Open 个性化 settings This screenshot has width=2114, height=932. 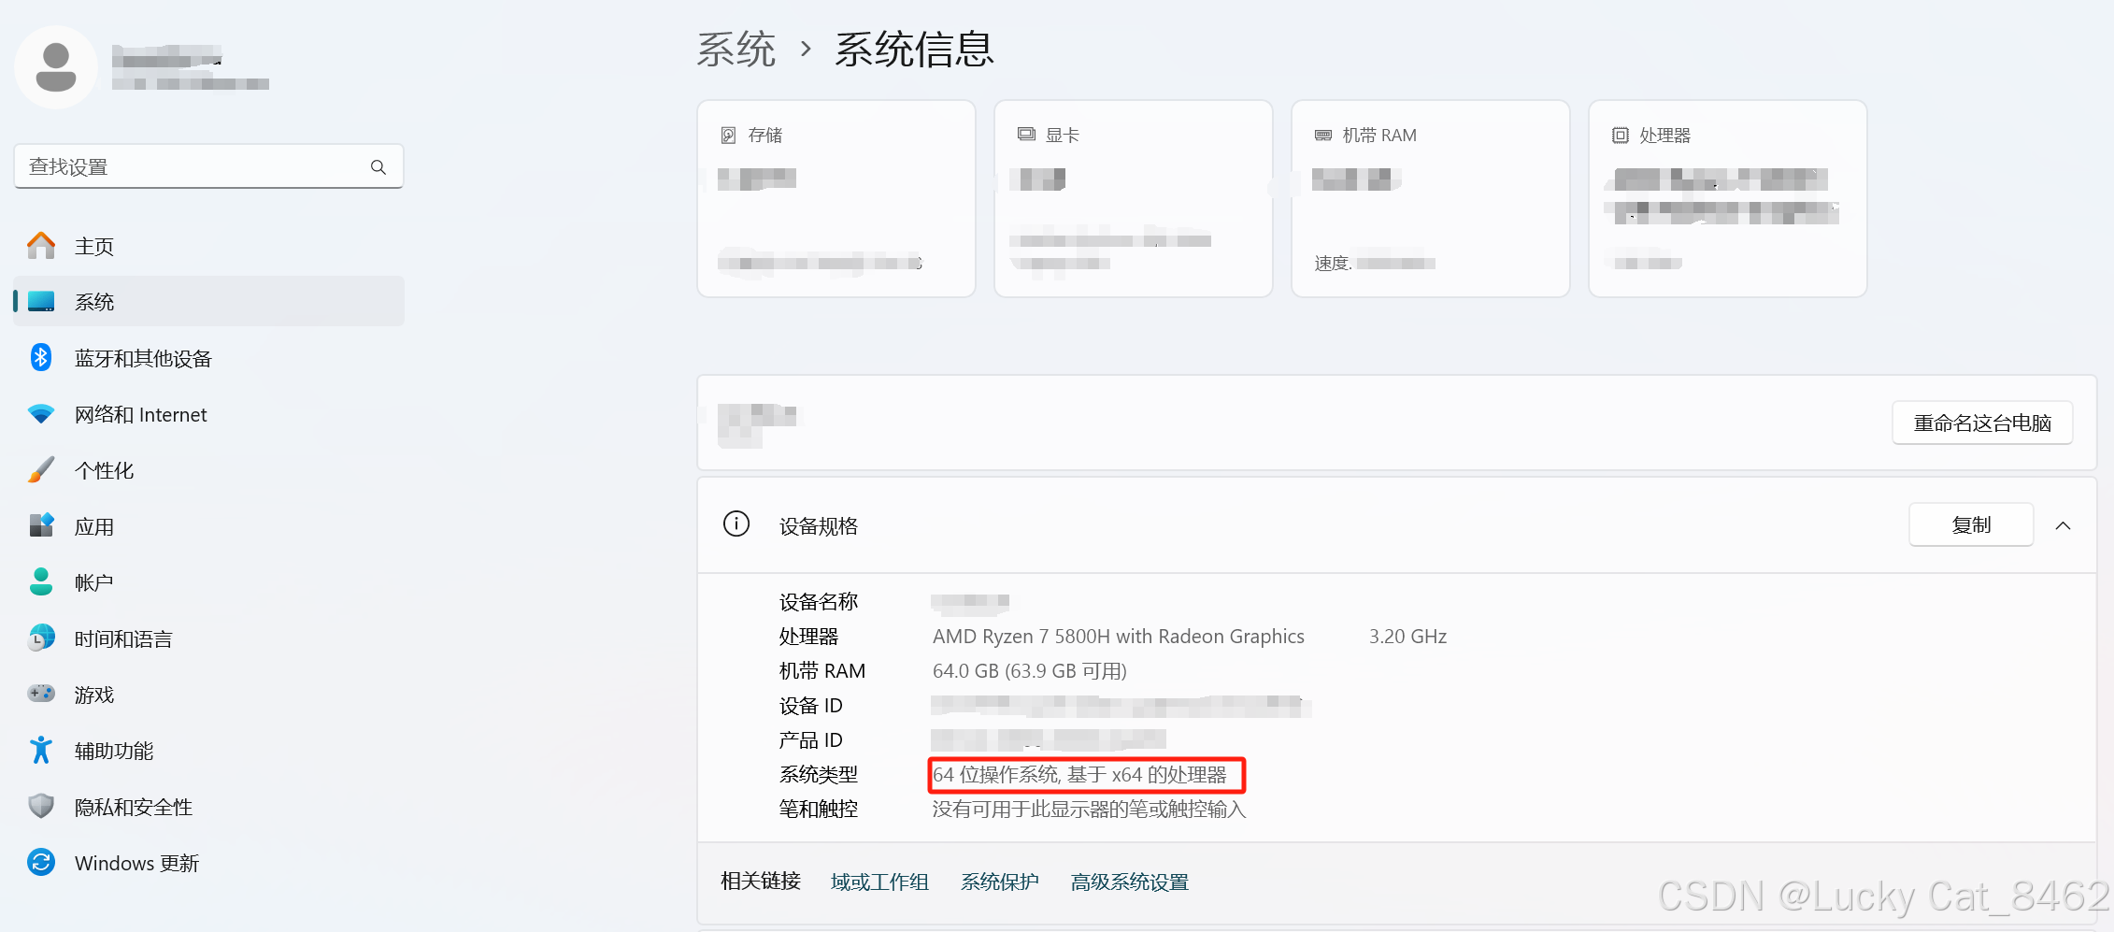coord(104,470)
